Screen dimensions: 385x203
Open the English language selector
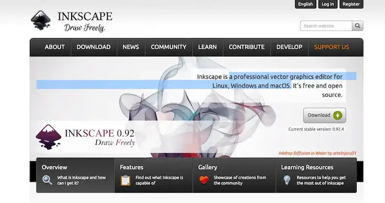click(x=306, y=4)
